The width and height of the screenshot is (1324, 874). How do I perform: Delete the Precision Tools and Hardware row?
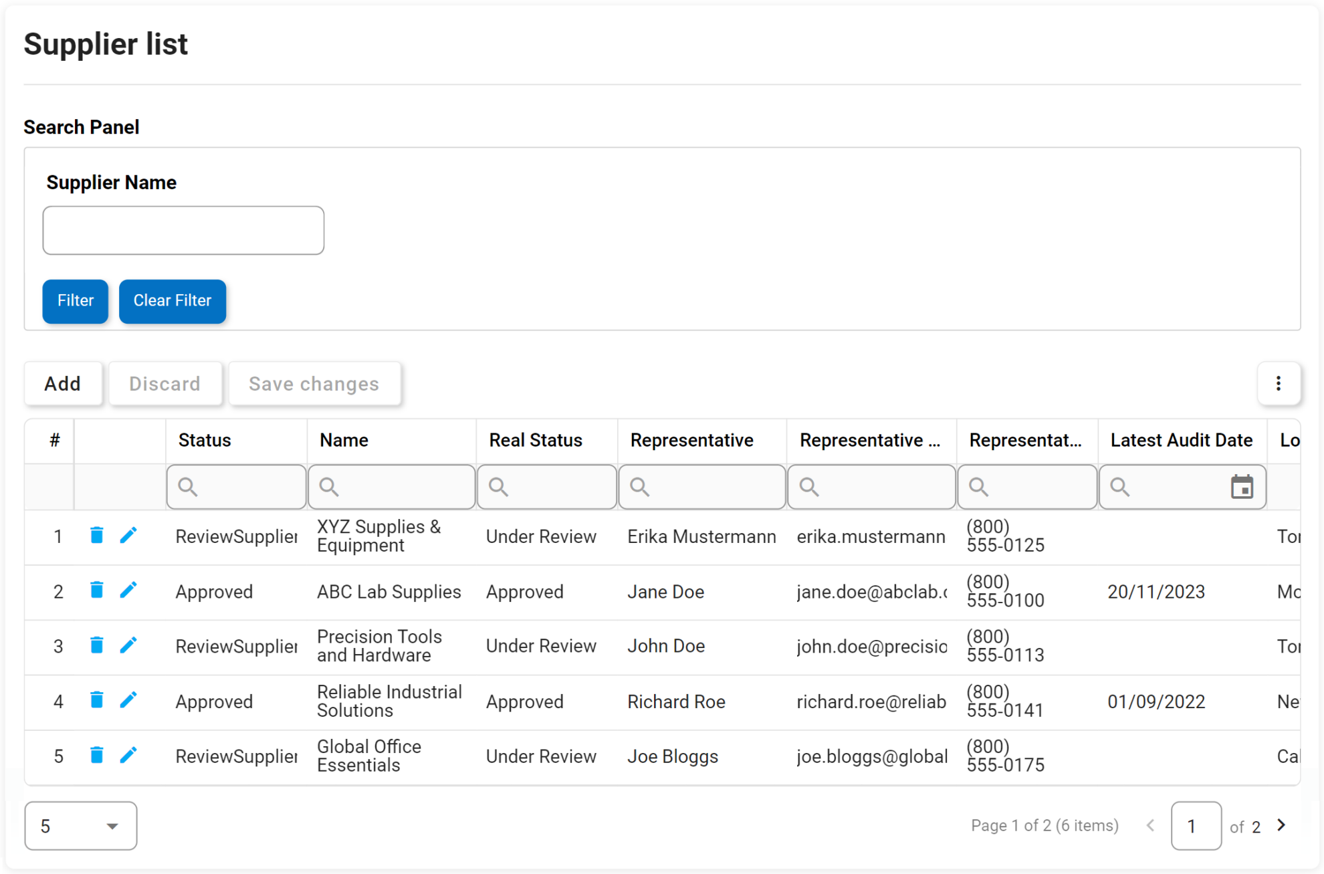tap(96, 645)
